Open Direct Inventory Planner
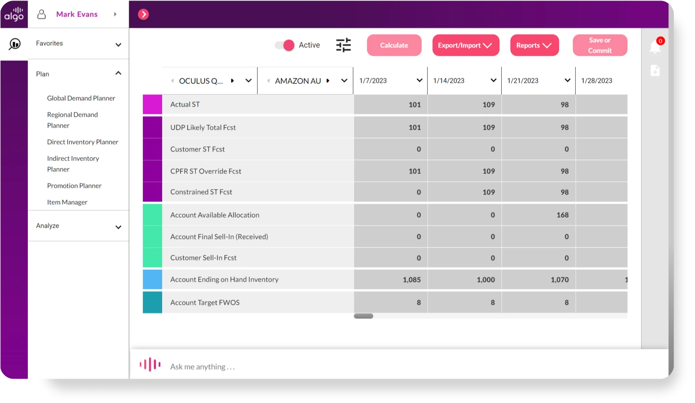 click(x=82, y=142)
